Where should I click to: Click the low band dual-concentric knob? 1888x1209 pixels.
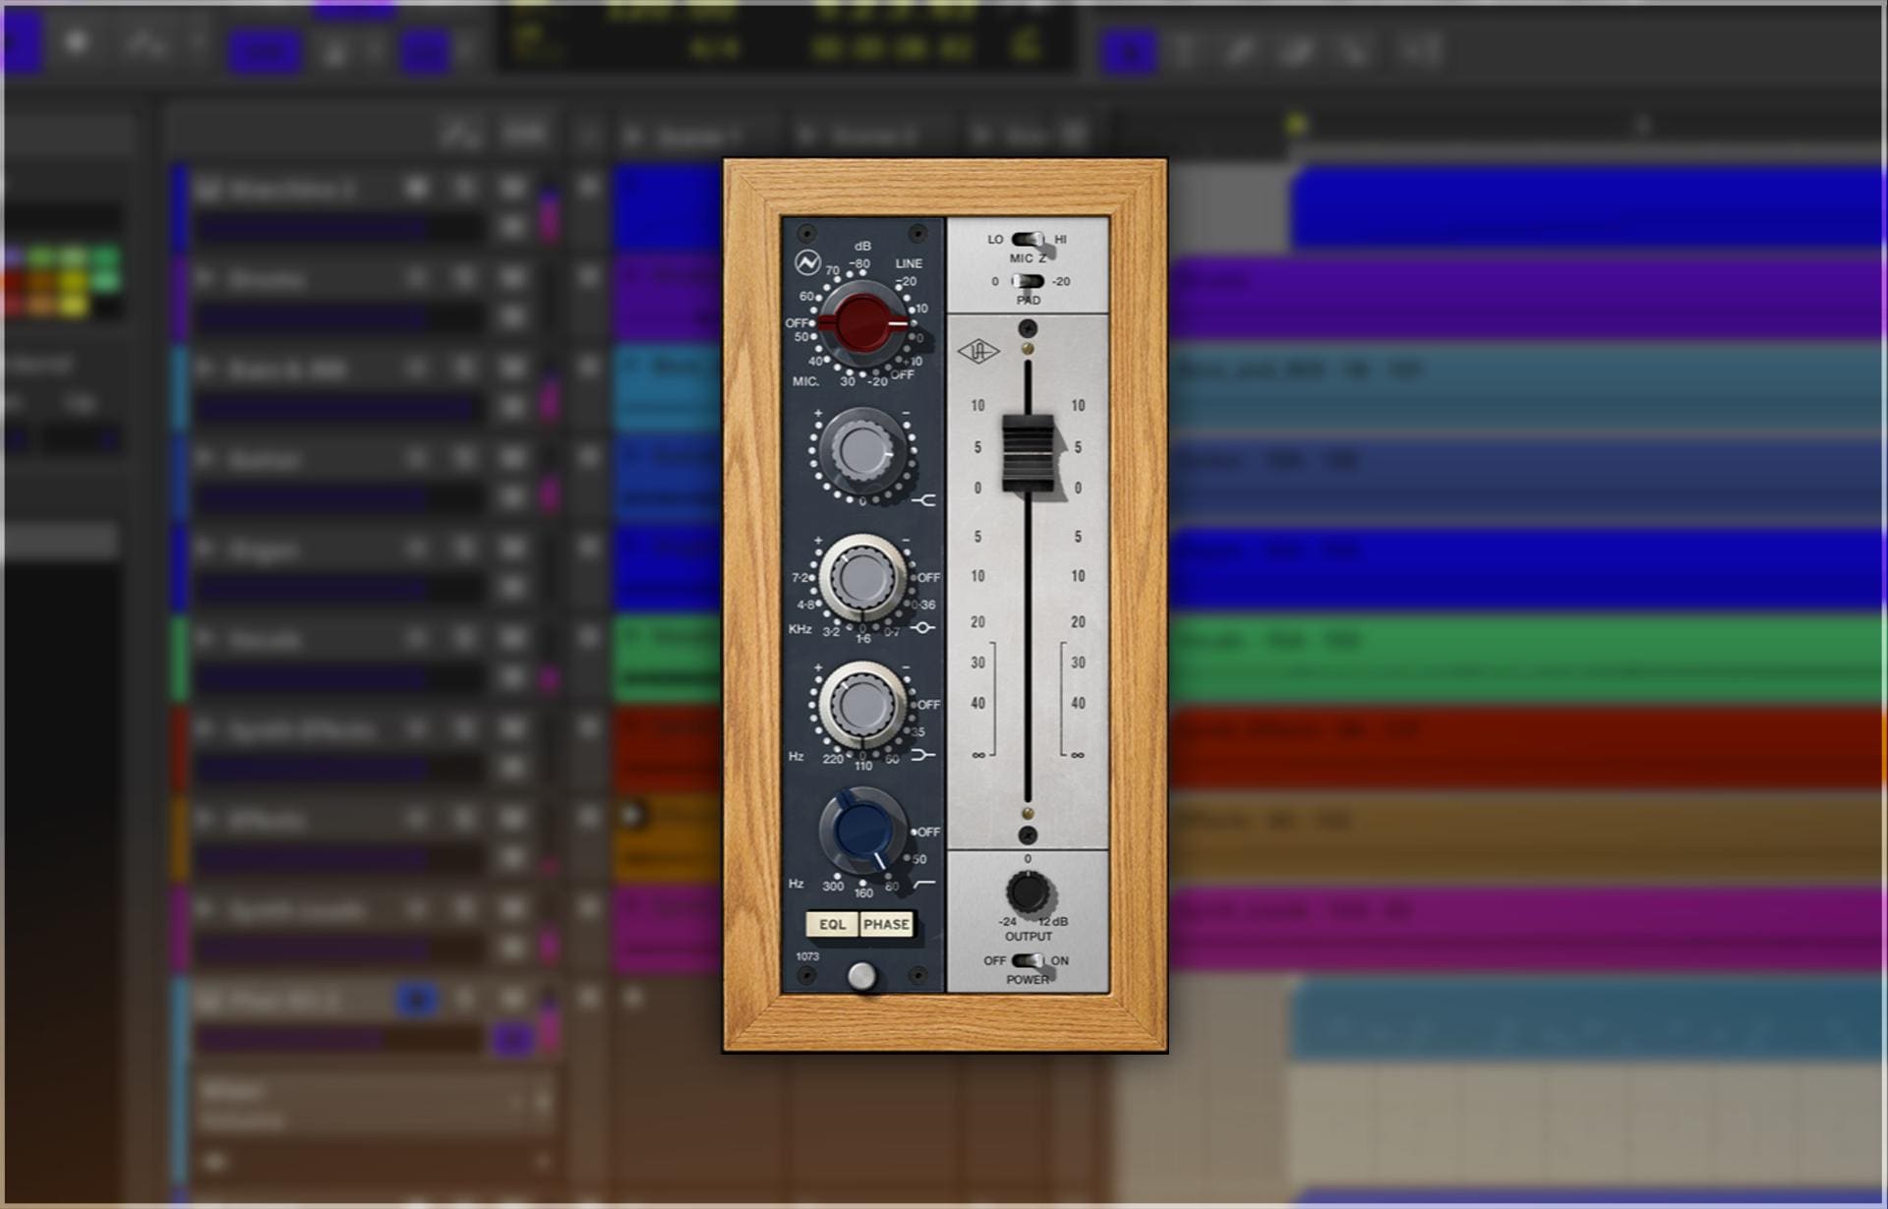[862, 705]
